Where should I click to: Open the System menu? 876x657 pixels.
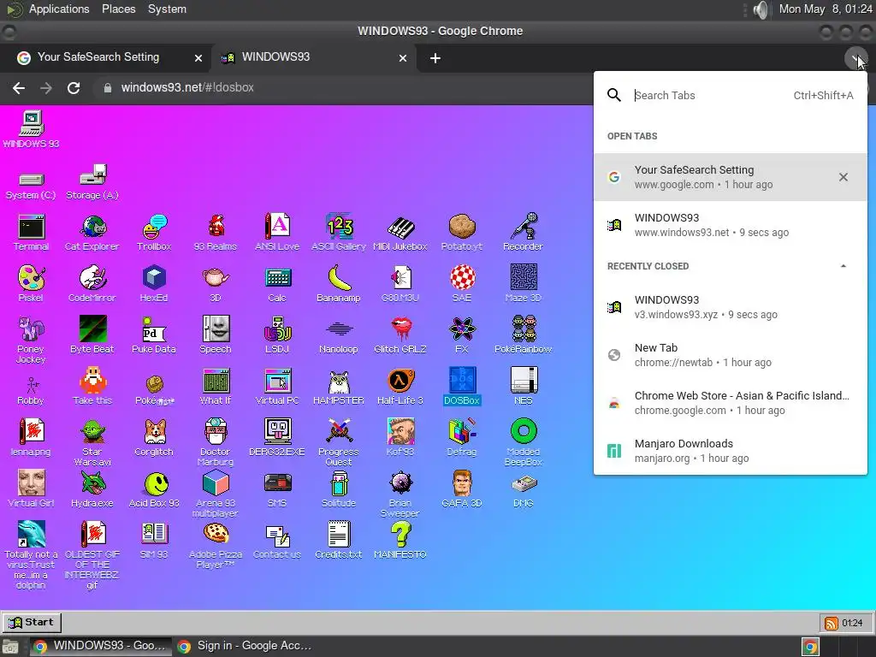[167, 9]
